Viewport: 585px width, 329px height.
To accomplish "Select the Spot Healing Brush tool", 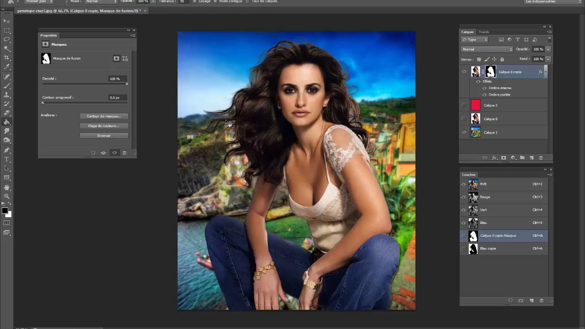I will [7, 76].
